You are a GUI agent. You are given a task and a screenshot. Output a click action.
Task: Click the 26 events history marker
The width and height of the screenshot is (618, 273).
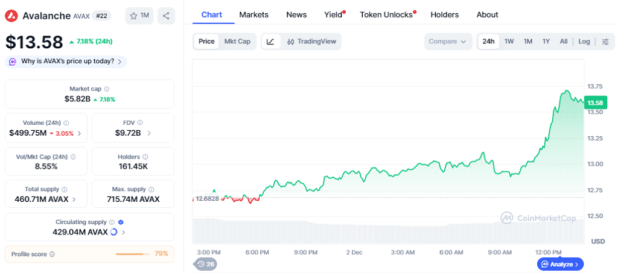pyautogui.click(x=206, y=264)
